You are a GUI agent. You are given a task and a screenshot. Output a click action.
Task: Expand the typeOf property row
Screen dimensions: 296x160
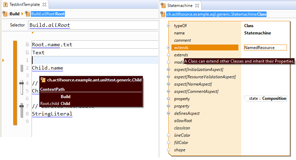click(169, 26)
